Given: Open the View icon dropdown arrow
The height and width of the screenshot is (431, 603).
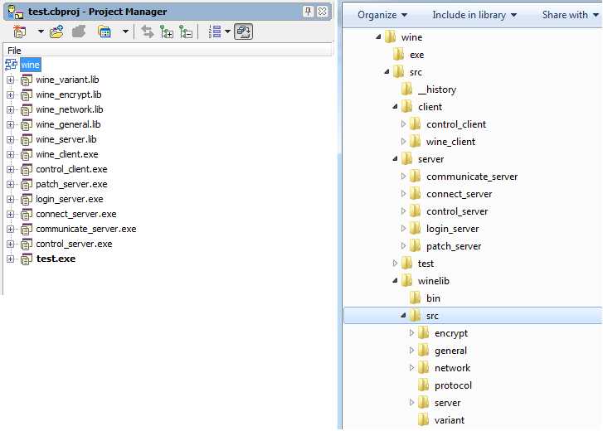Looking at the screenshot, I should (x=125, y=31).
